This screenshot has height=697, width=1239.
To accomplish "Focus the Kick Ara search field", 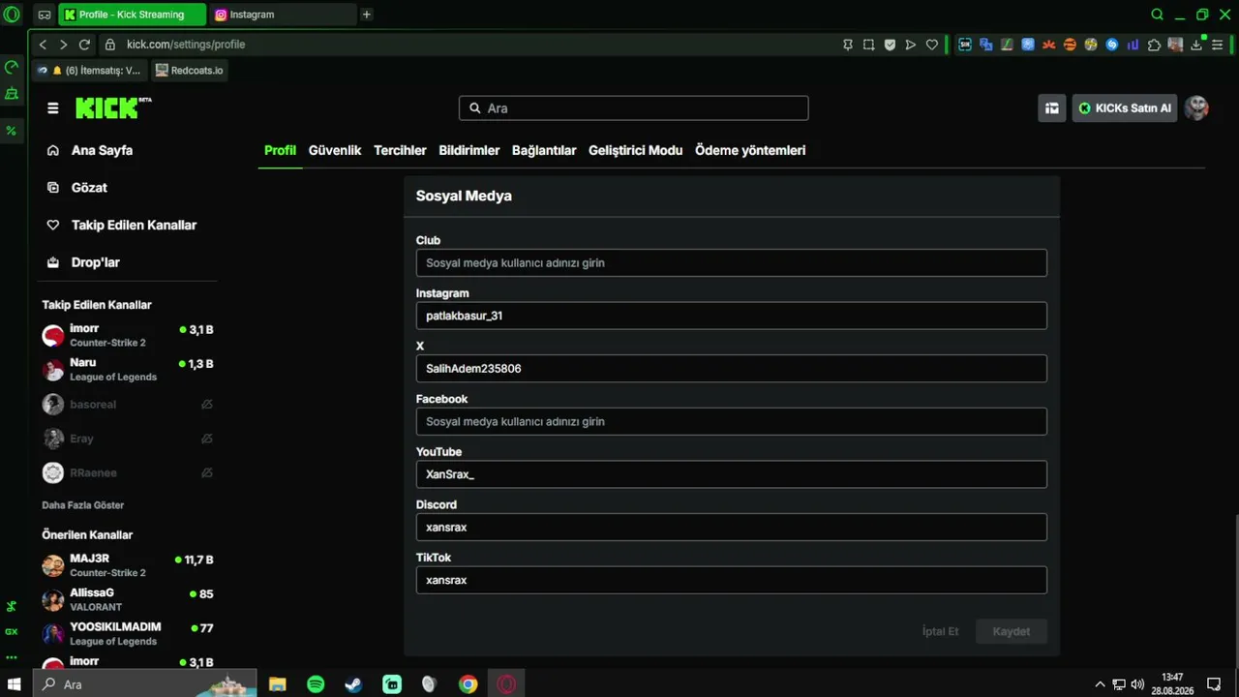I will coord(634,108).
